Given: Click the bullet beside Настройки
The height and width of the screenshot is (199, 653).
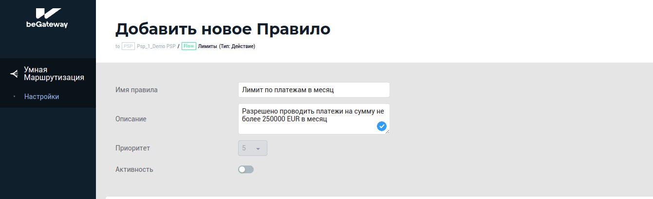Looking at the screenshot, I should pyautogui.click(x=15, y=97).
